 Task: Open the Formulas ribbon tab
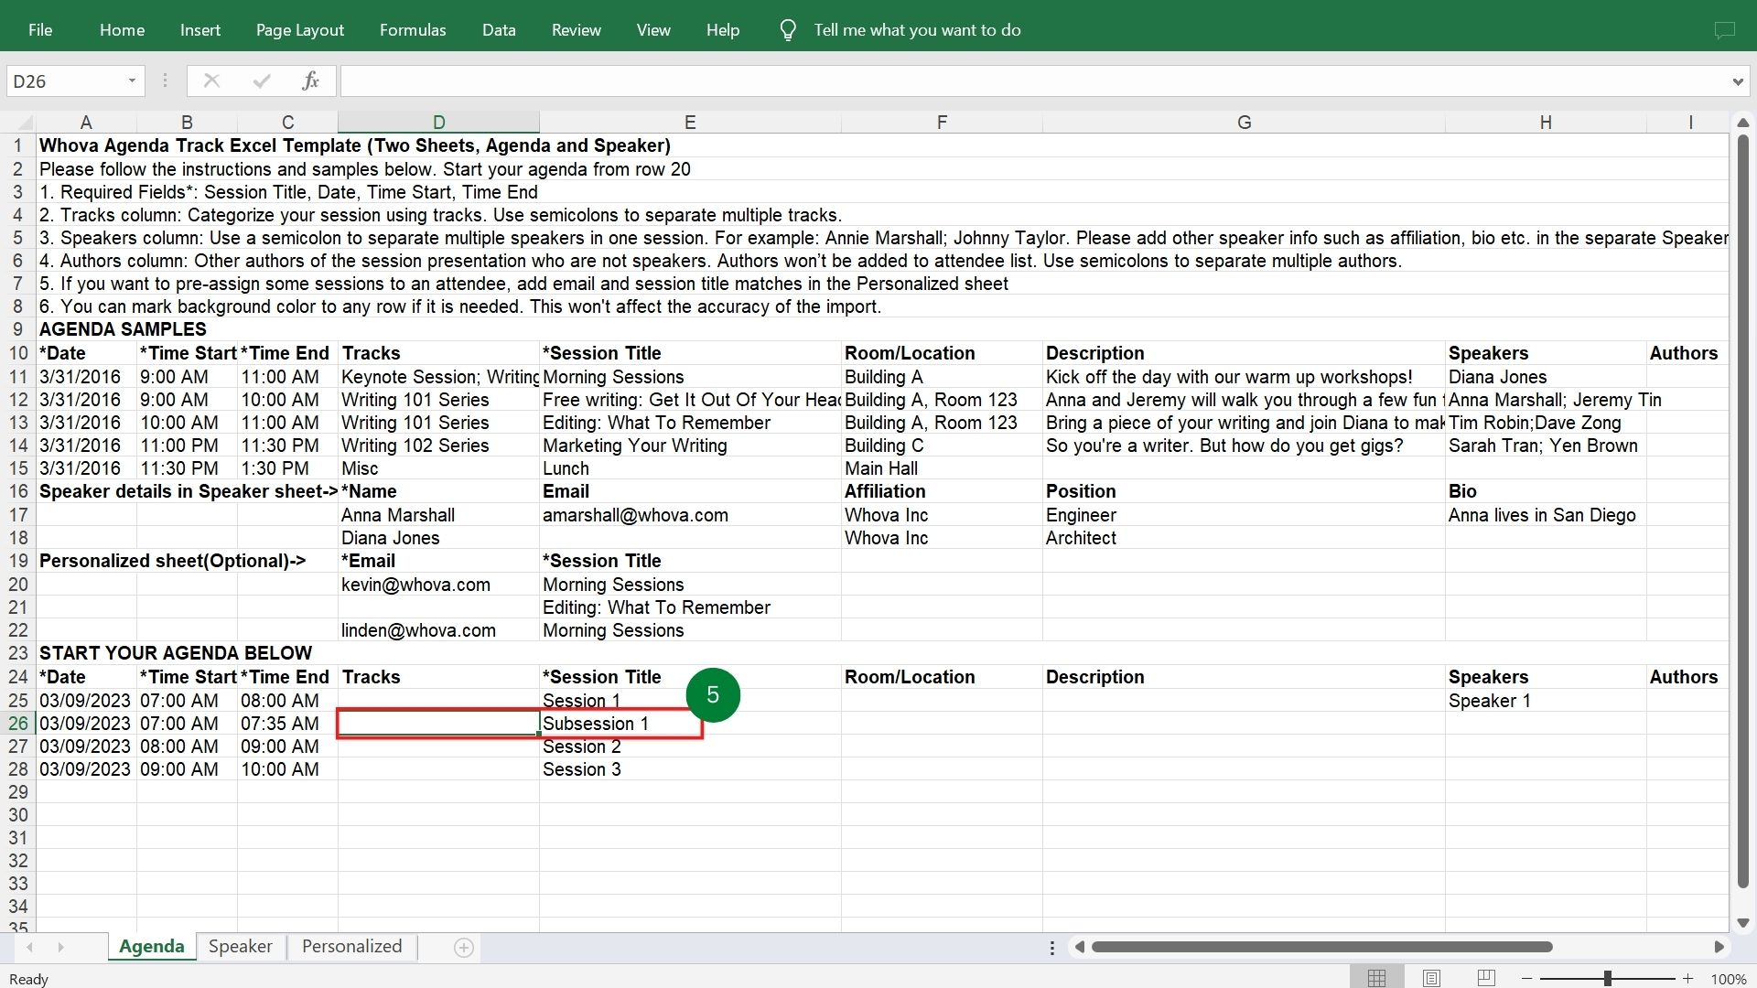pyautogui.click(x=413, y=30)
